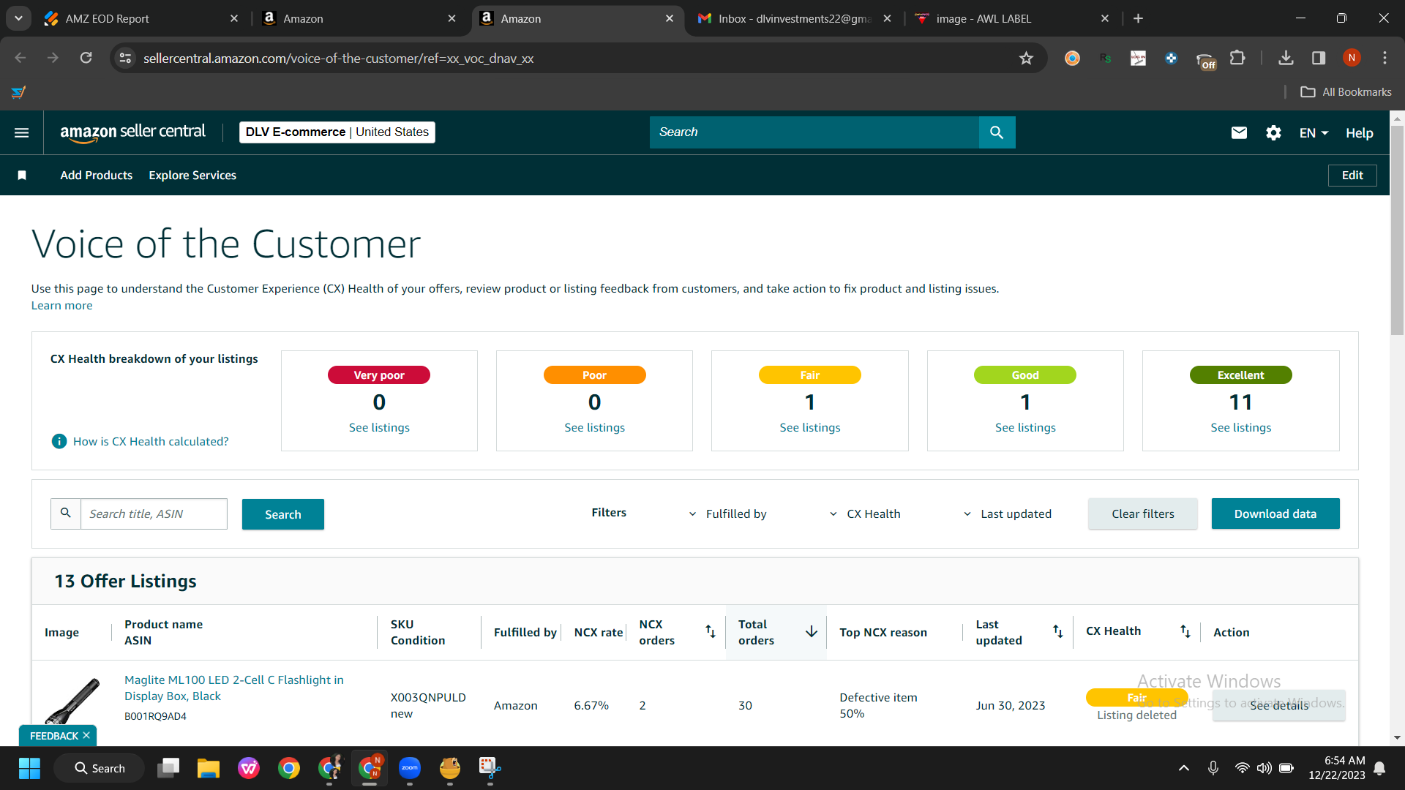Viewport: 1405px width, 790px height.
Task: Click the FEEDBACK button
Action: tap(53, 735)
